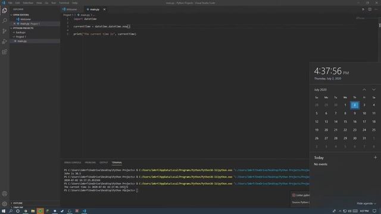The width and height of the screenshot is (381, 214).
Task: Open the Accounts icon in activity bar
Action: [5, 194]
